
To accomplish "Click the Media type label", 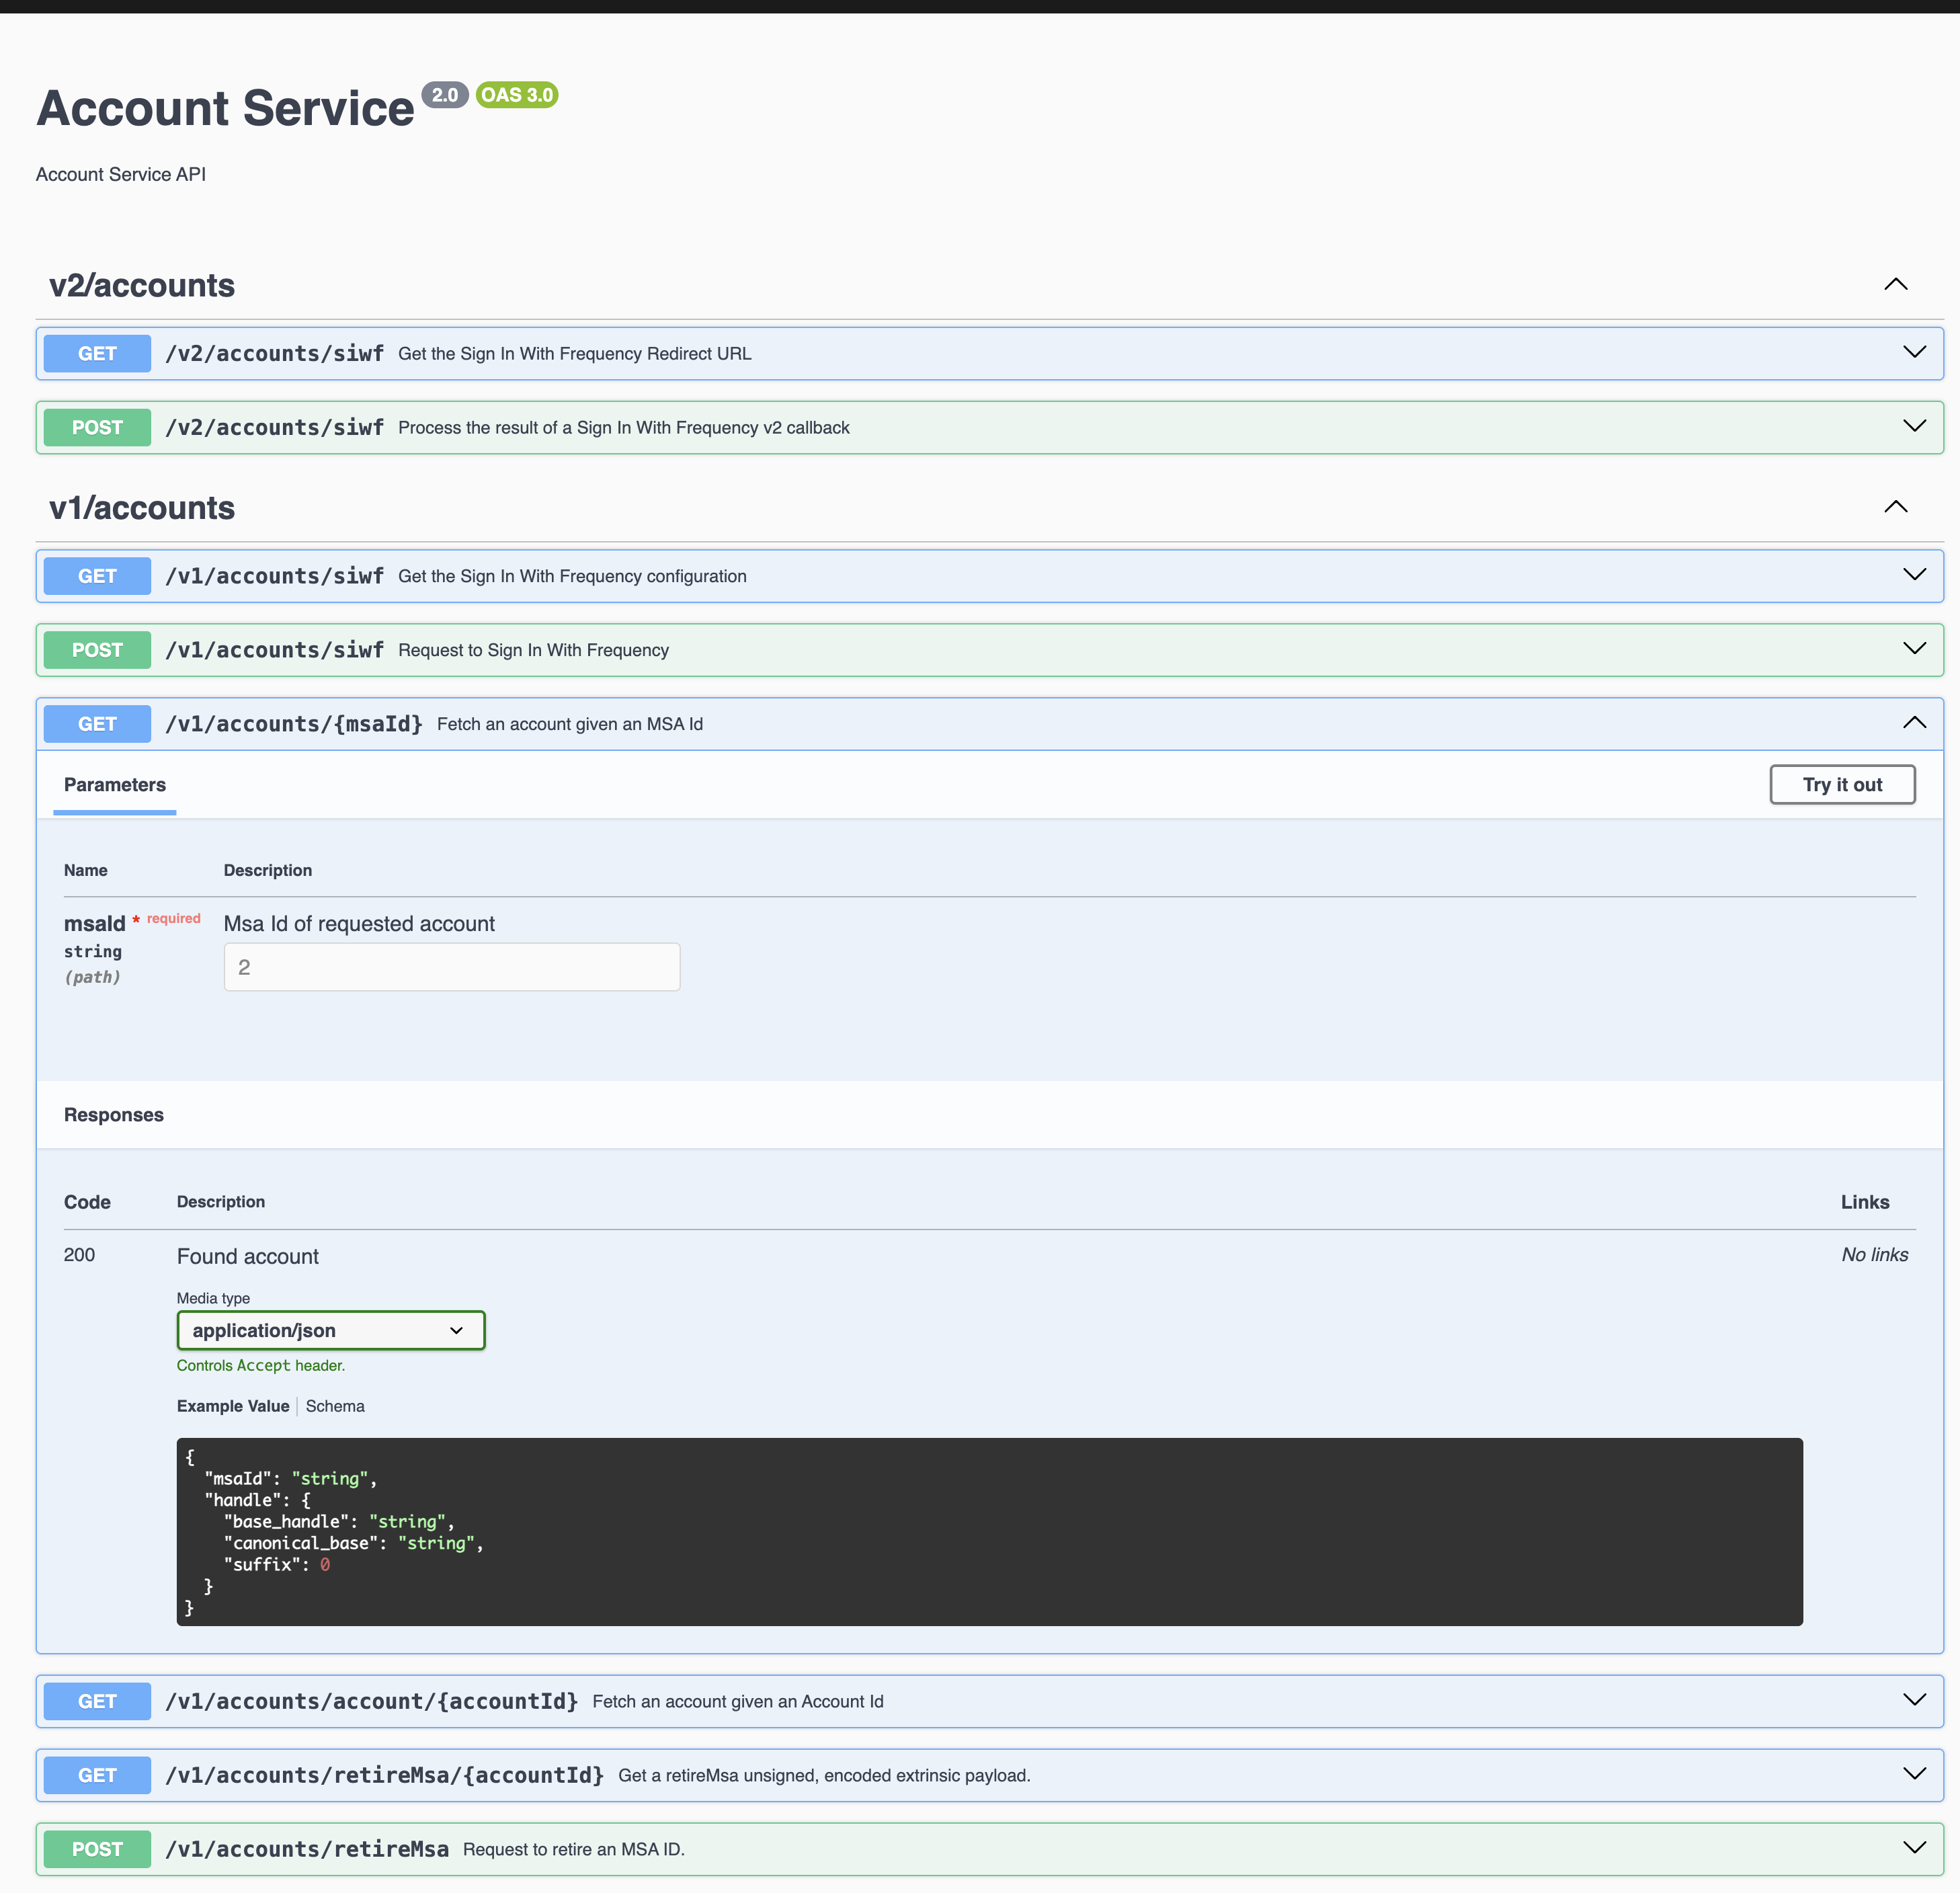I will click(x=214, y=1298).
